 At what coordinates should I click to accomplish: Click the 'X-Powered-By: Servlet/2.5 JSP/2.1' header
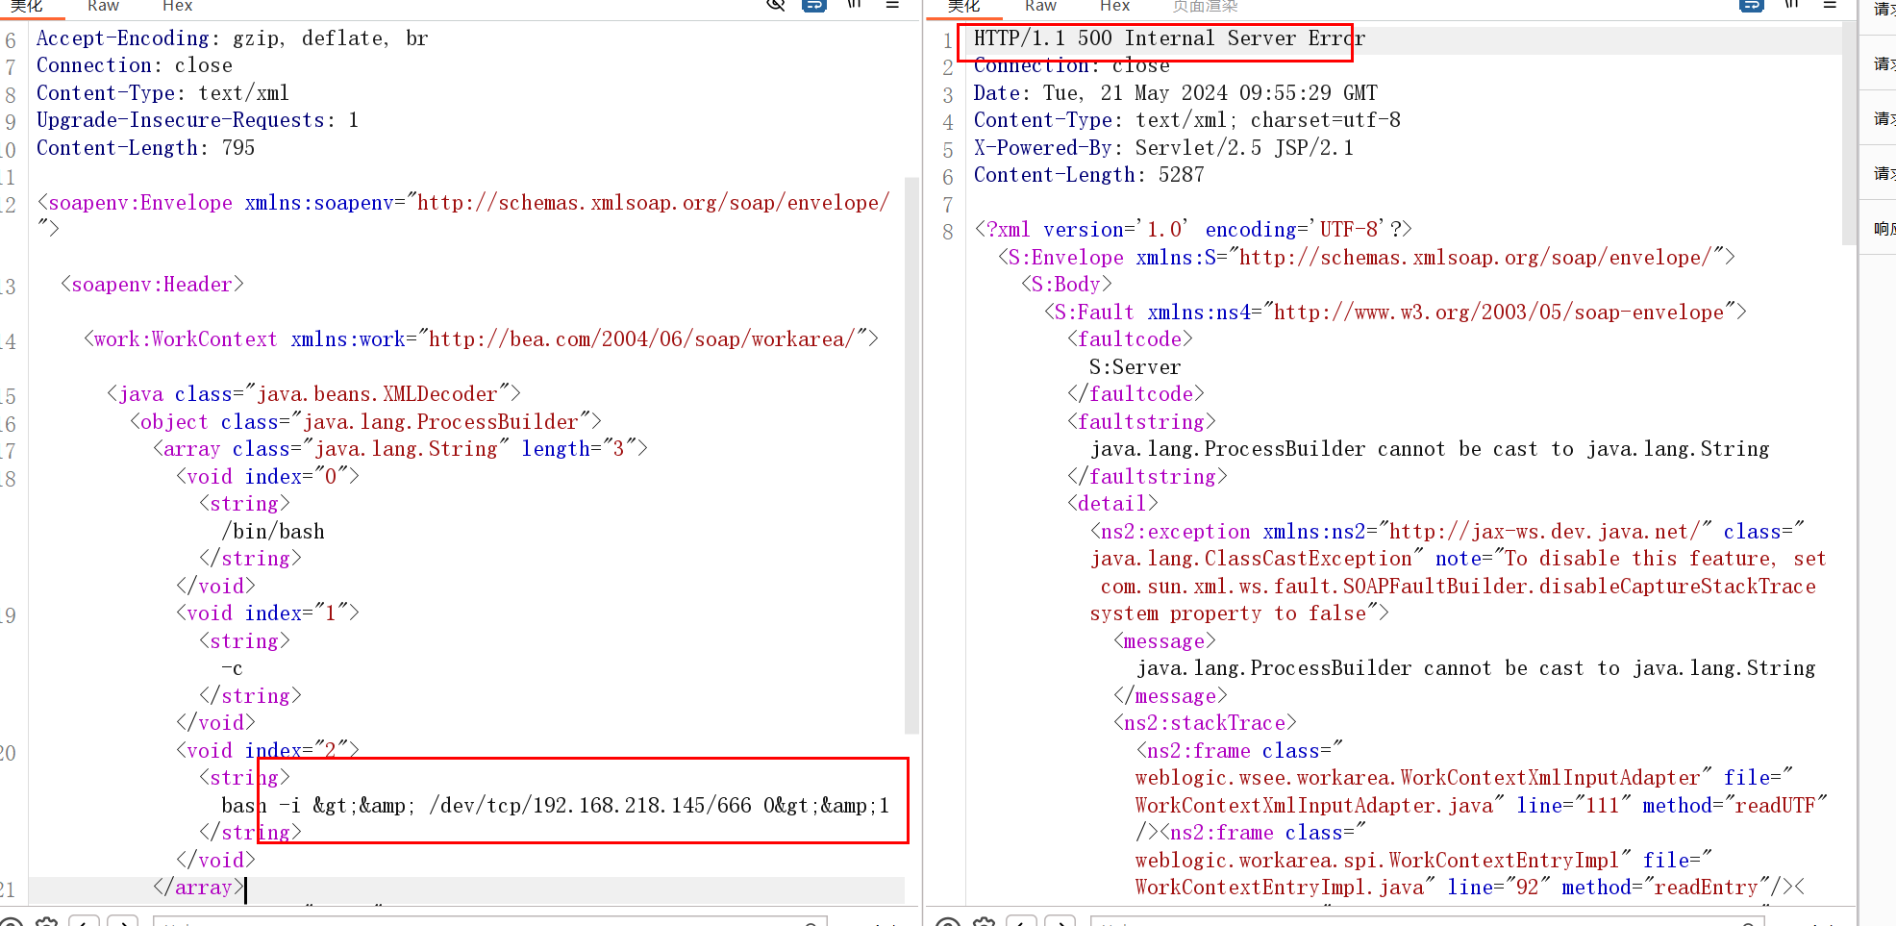(1163, 148)
